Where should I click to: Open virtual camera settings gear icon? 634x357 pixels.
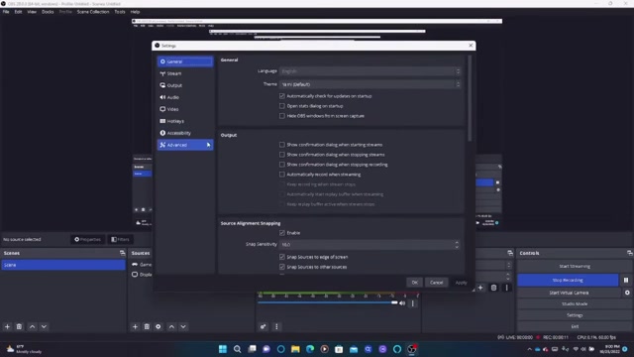click(x=627, y=293)
